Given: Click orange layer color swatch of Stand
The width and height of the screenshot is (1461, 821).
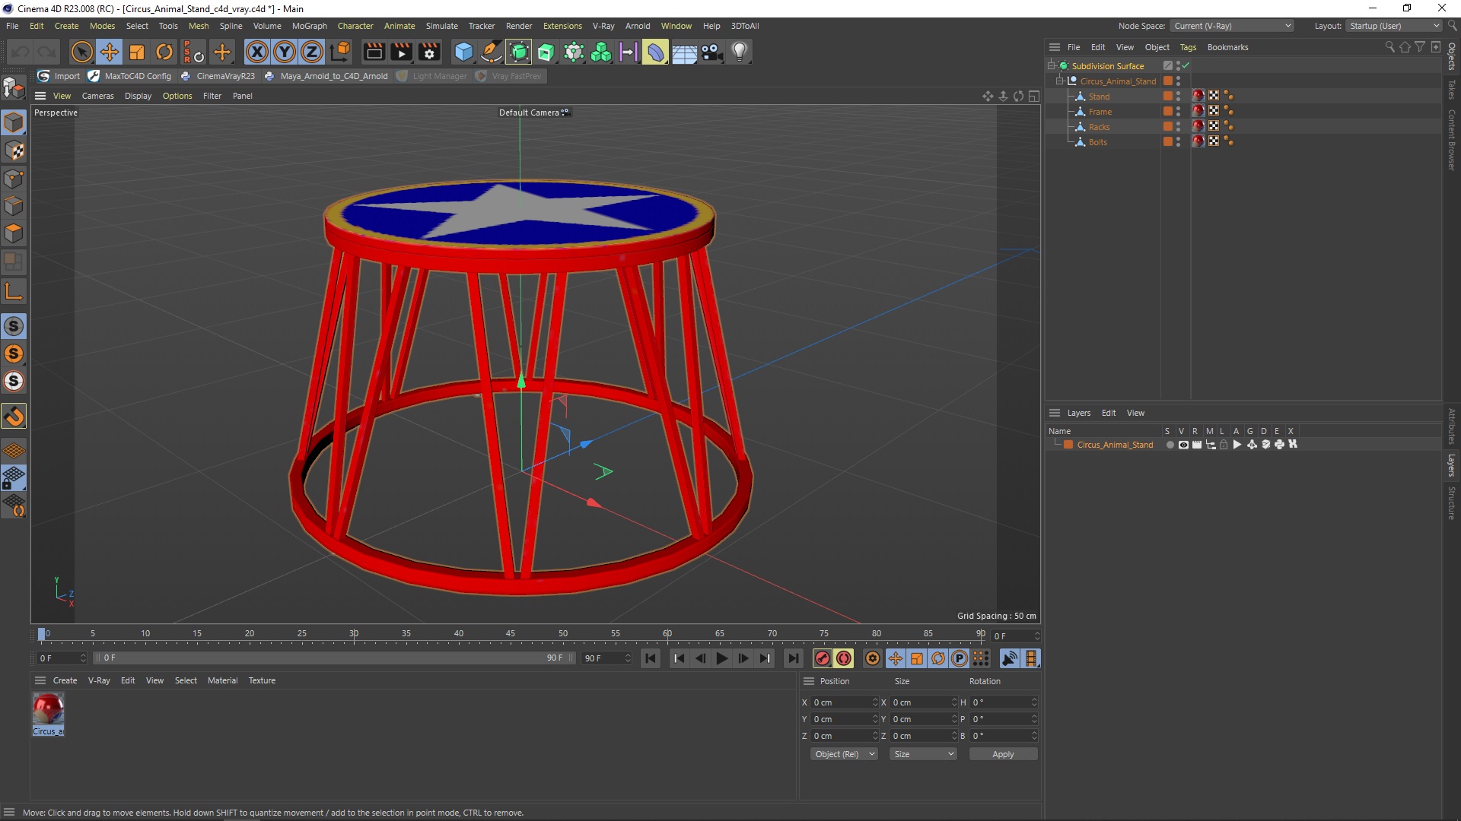Looking at the screenshot, I should tap(1168, 97).
